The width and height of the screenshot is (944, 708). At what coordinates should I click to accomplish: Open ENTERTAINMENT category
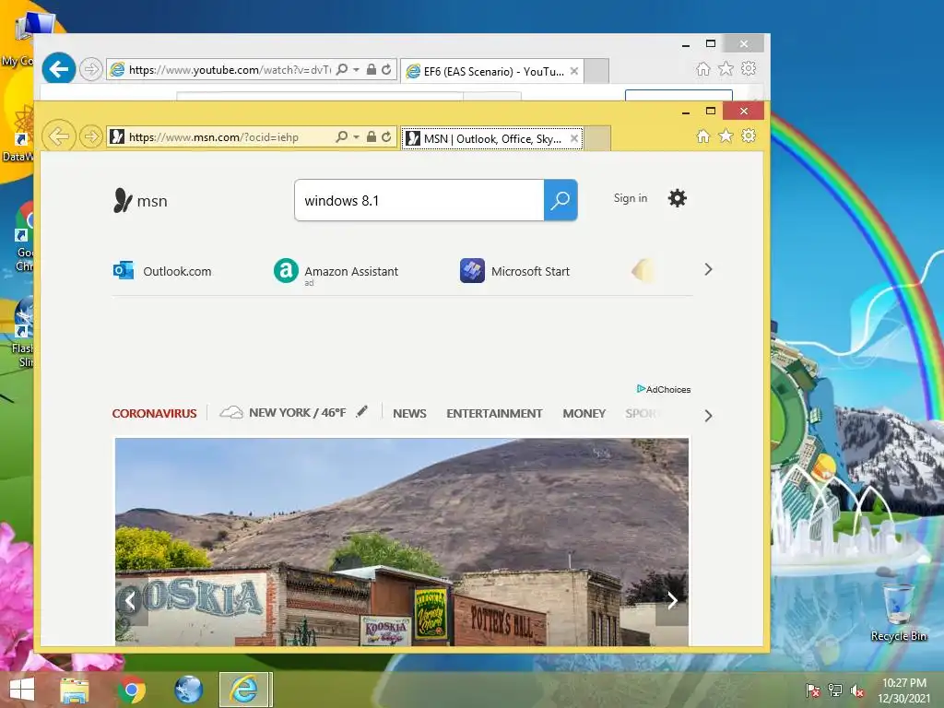[x=494, y=414]
